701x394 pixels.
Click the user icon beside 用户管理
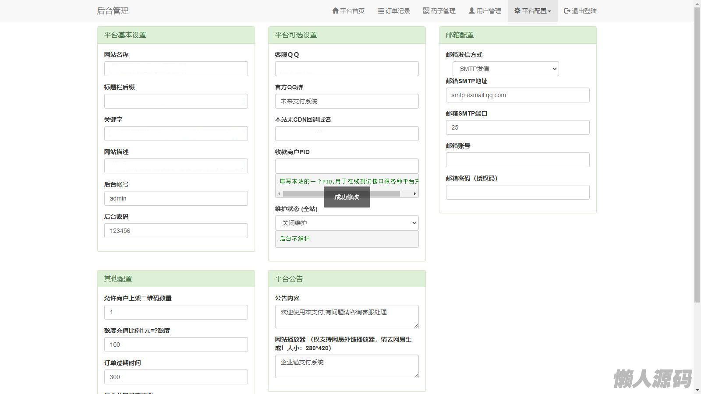pyautogui.click(x=472, y=11)
